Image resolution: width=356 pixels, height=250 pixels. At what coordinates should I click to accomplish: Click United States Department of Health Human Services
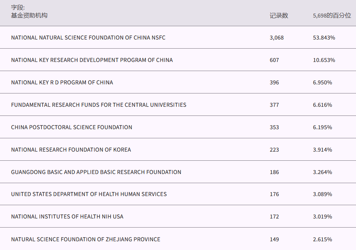(x=89, y=194)
